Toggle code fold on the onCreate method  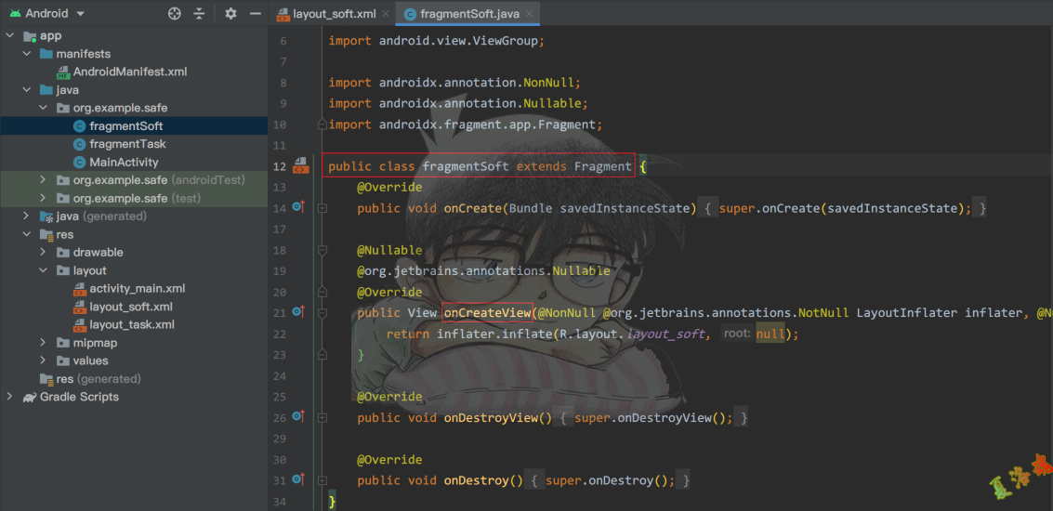(x=322, y=208)
